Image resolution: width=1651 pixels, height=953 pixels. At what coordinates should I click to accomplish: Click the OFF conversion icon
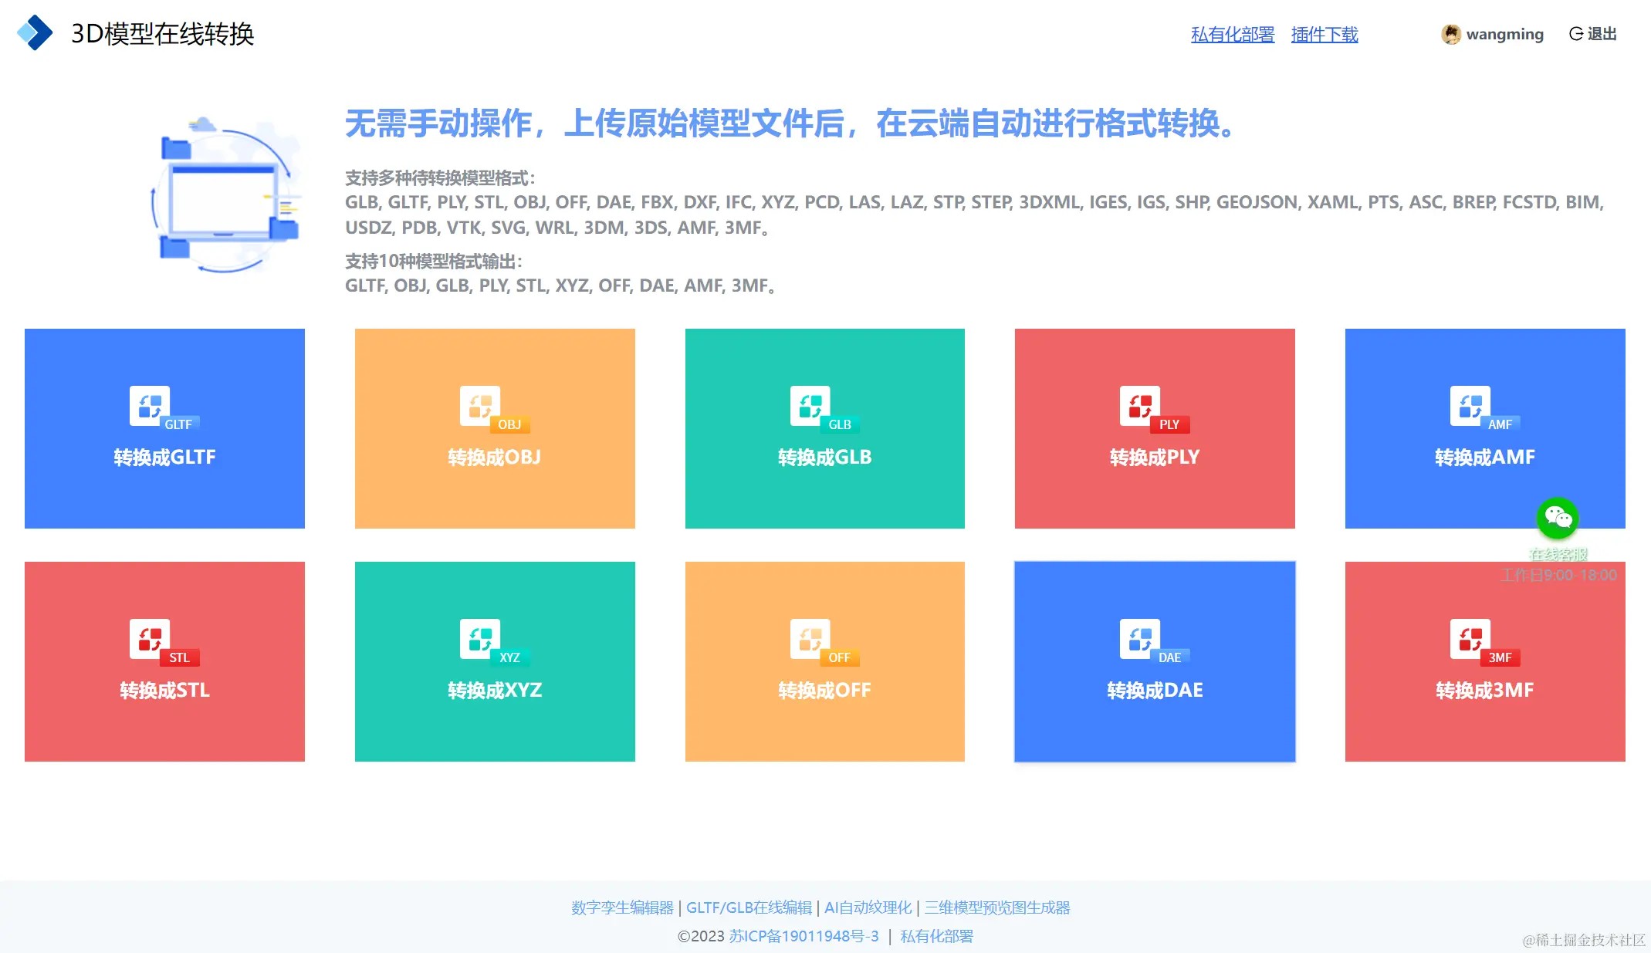(810, 639)
